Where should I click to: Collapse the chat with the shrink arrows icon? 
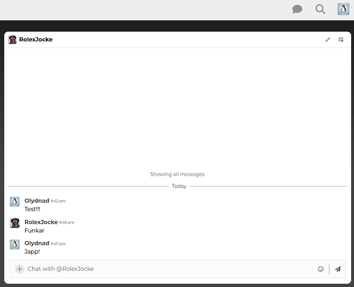(x=328, y=40)
